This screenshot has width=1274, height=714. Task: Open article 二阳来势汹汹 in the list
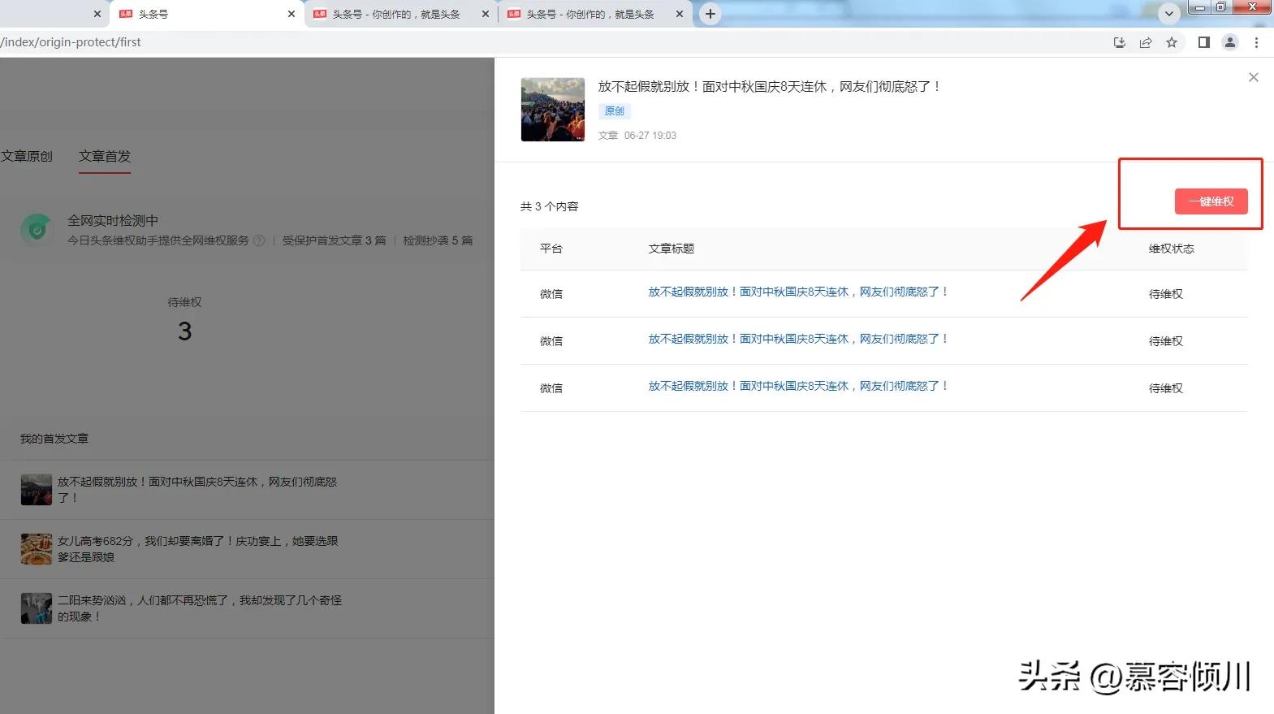(x=200, y=608)
